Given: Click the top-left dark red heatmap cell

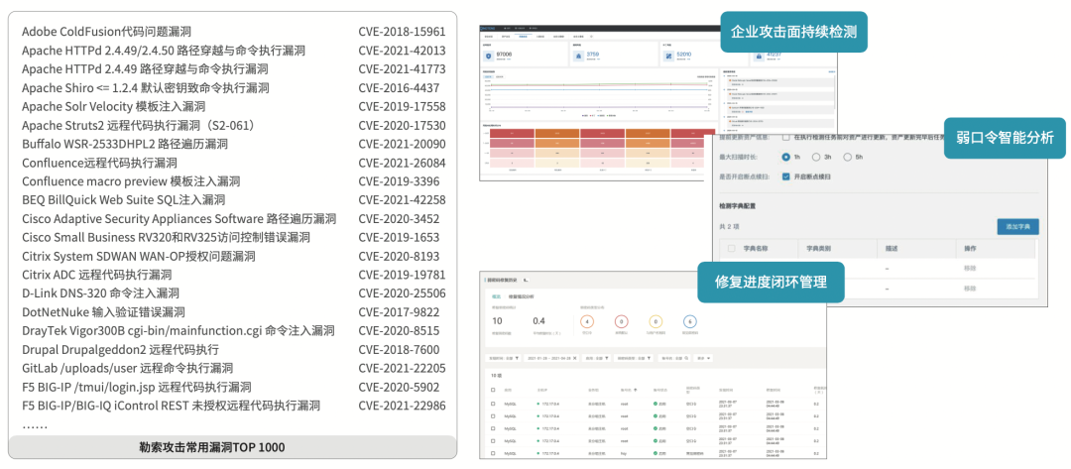Looking at the screenshot, I should coord(513,133).
